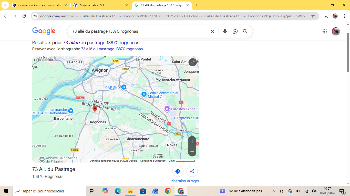Click the magnifying glass search button
This screenshot has height=196, width=350.
[245, 31]
